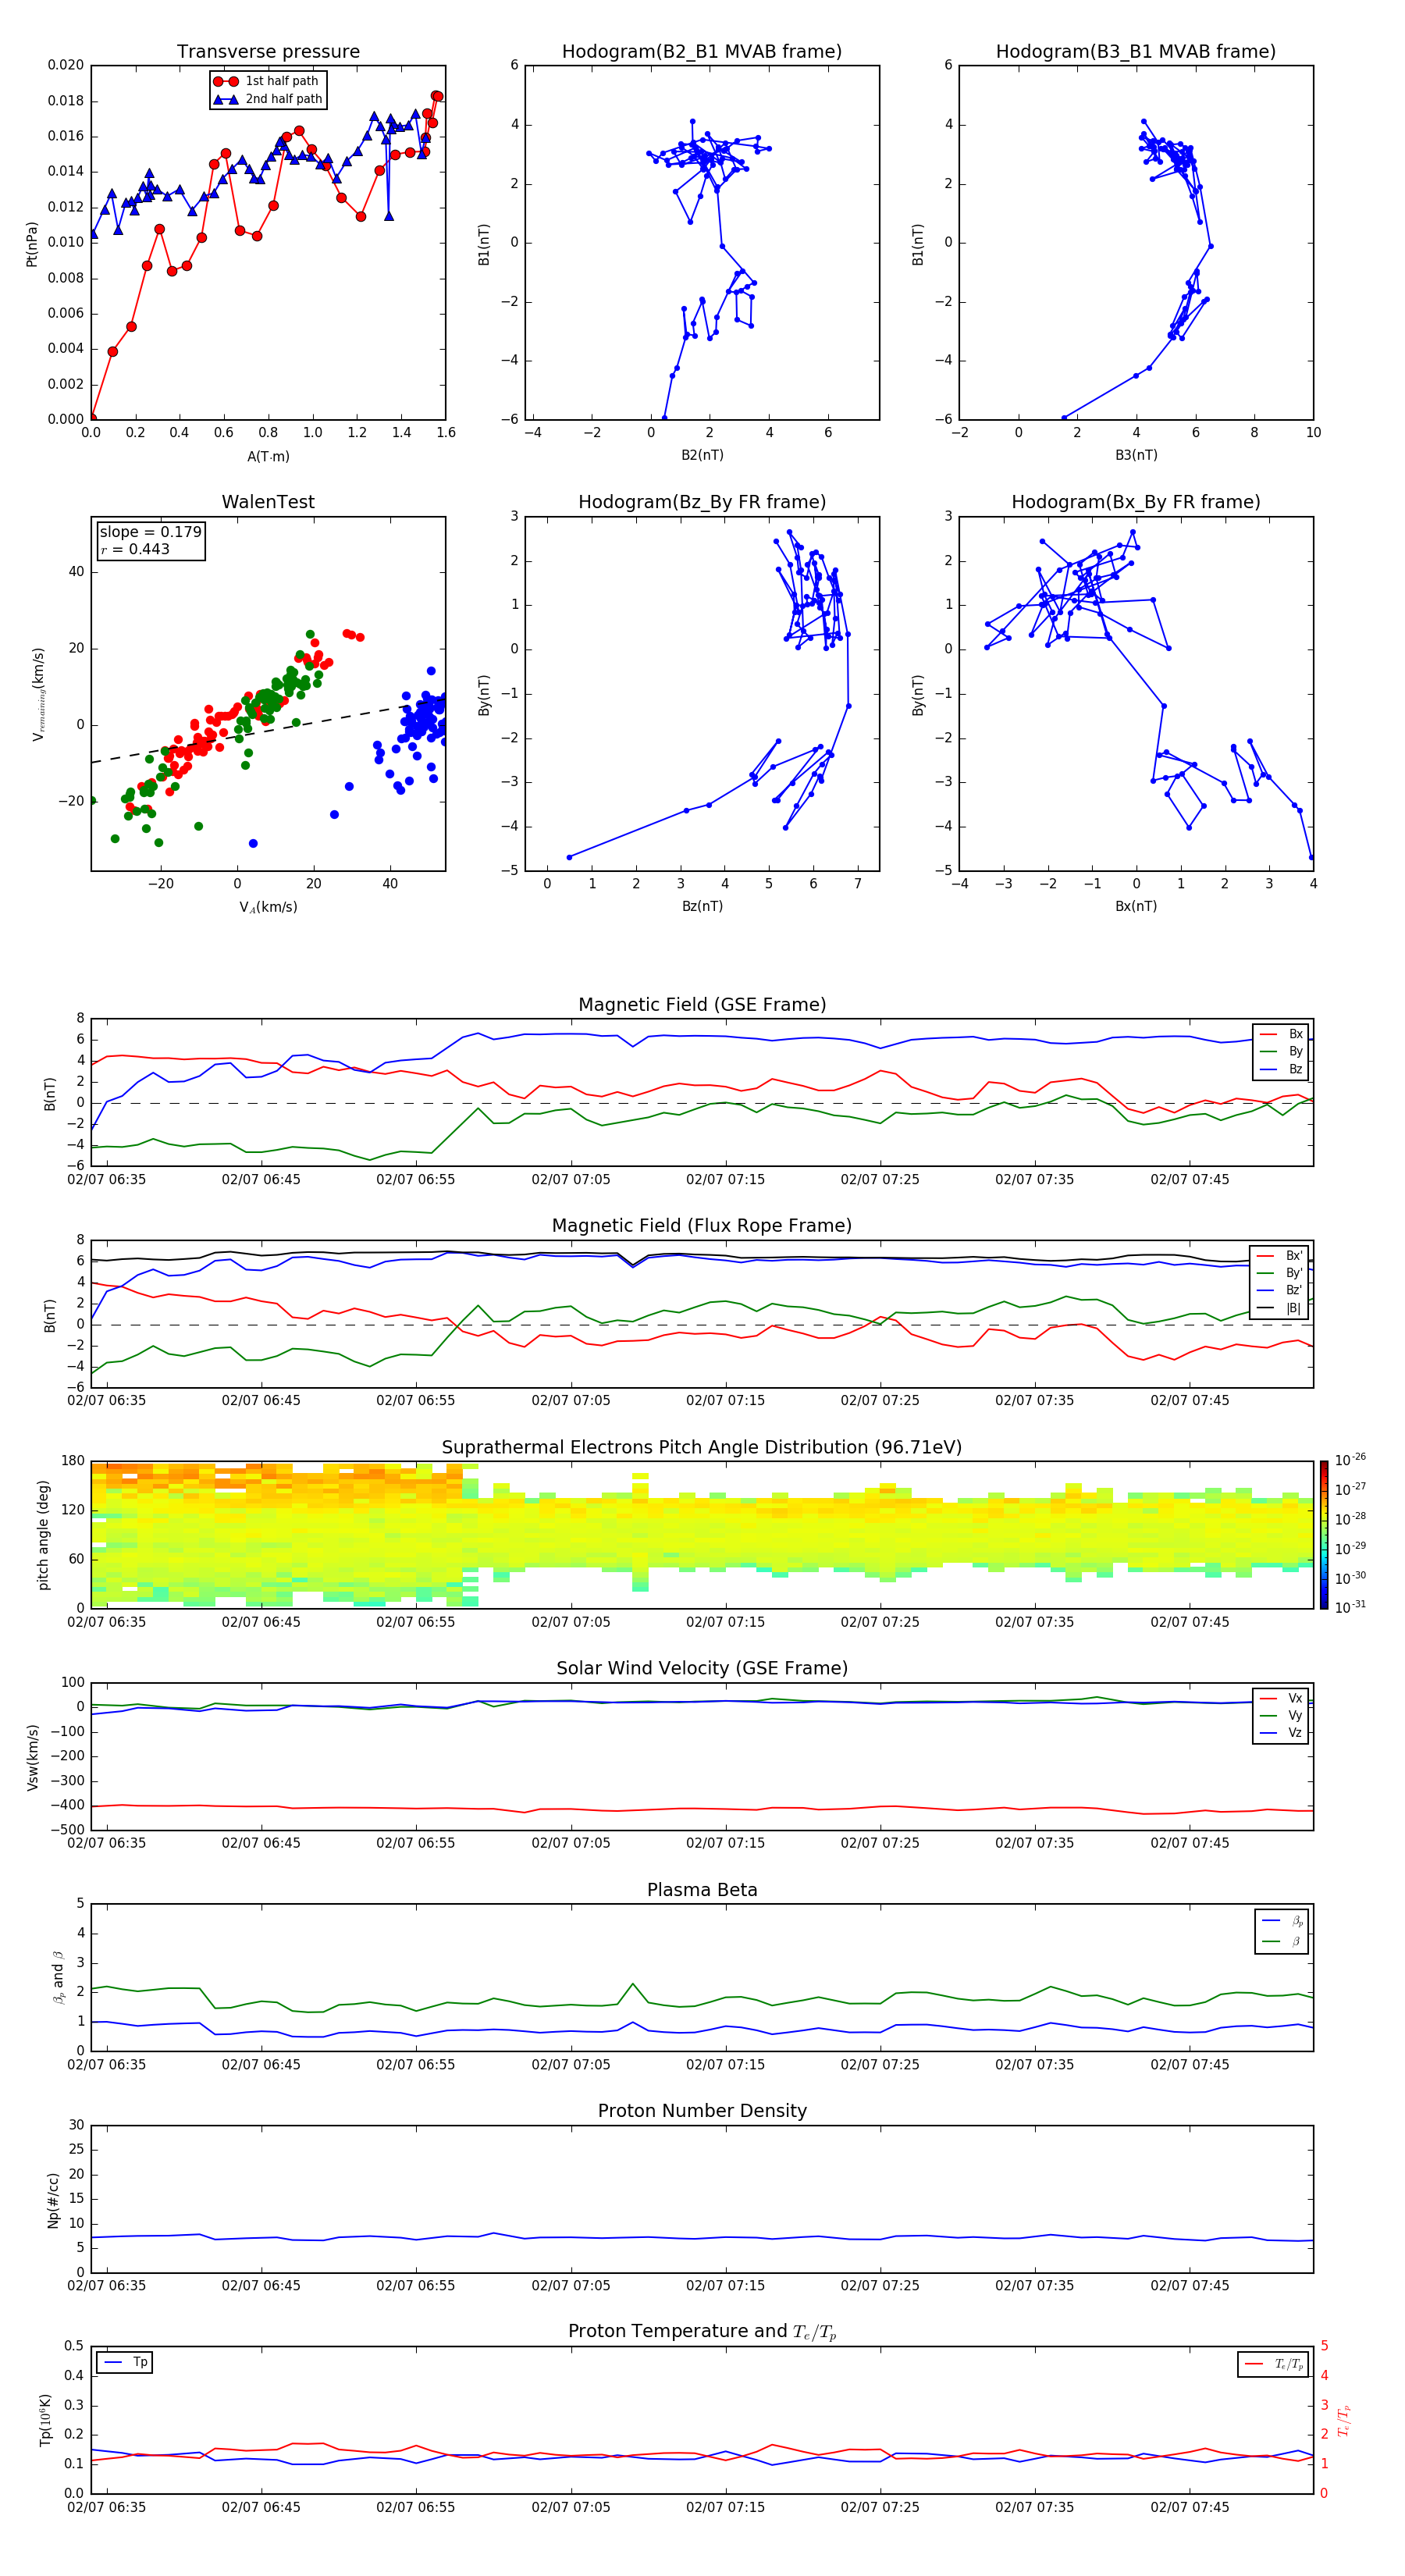Click the "B3(nT)" axis label
1405x2576 pixels.
(x=1136, y=455)
